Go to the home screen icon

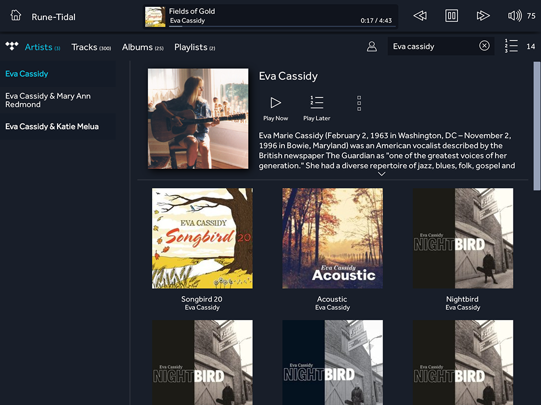[x=15, y=15]
